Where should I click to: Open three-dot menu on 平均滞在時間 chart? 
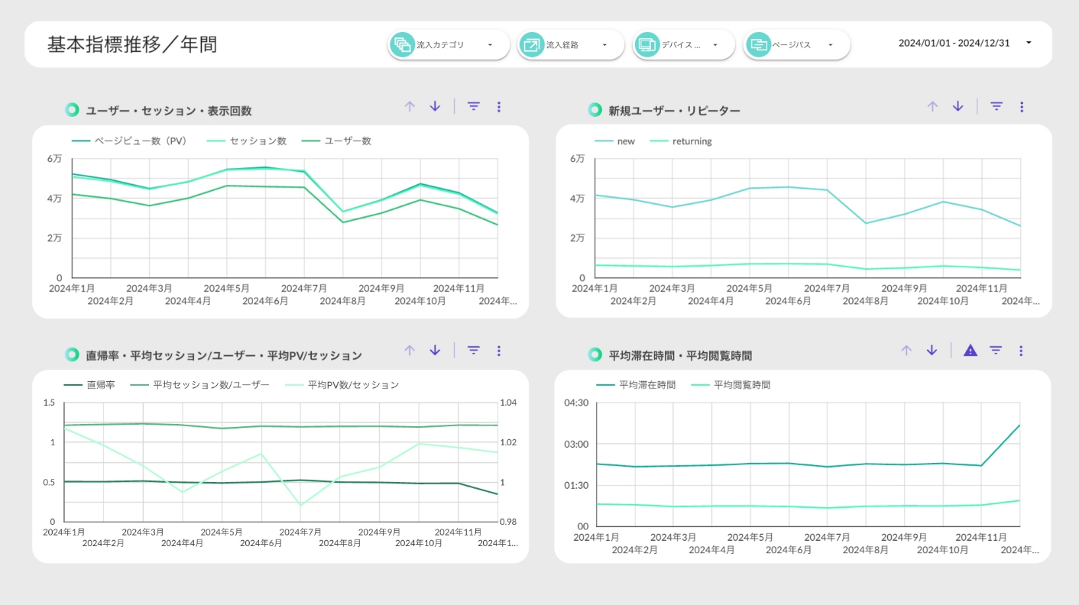coord(1022,351)
